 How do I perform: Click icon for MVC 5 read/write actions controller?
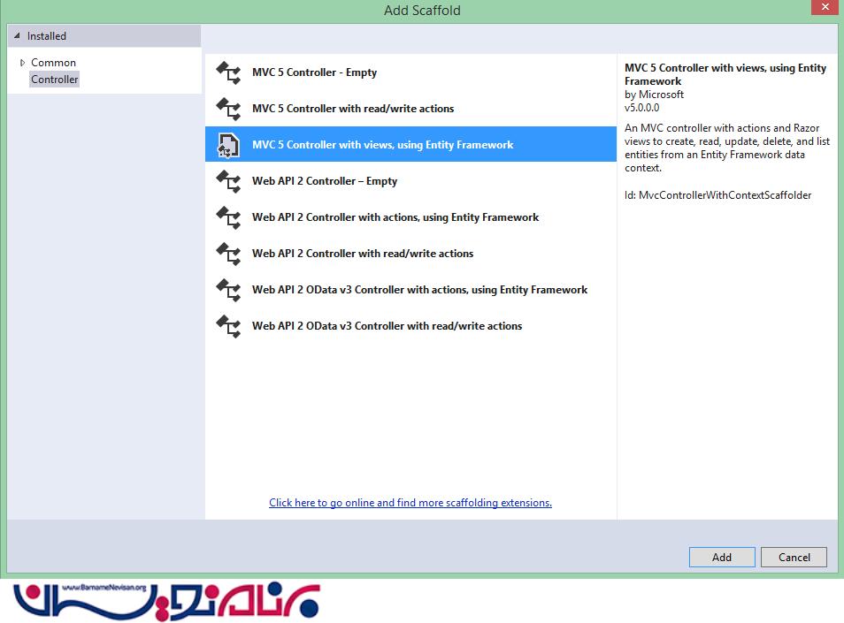[x=228, y=109]
